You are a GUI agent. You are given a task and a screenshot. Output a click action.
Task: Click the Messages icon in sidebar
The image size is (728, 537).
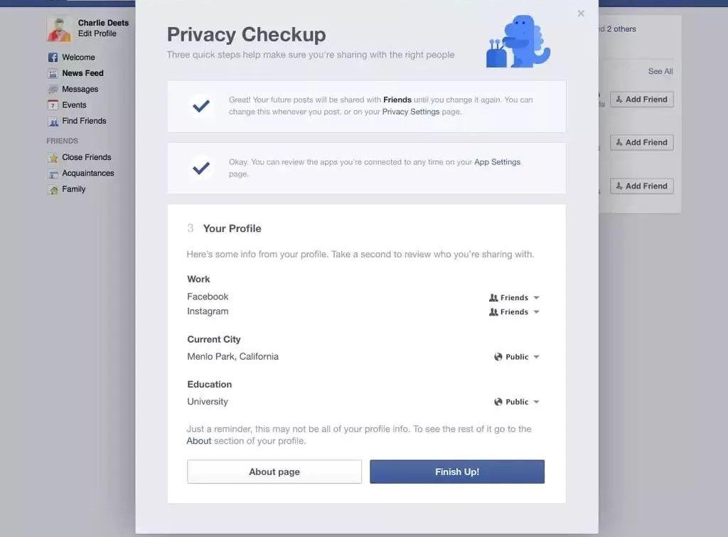53,89
